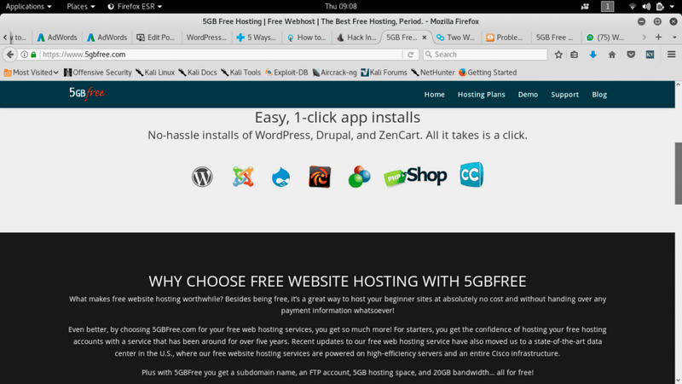Open the Wi-Fi network icon in top bar

coord(633,7)
